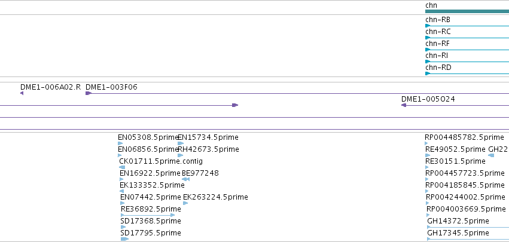Select the EN05308.5prime EST marker
The height and width of the screenshot is (242, 509).
(x=120, y=143)
